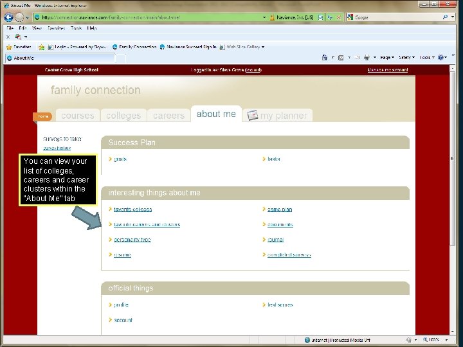
Task: Open the File menu
Action: click(x=10, y=28)
